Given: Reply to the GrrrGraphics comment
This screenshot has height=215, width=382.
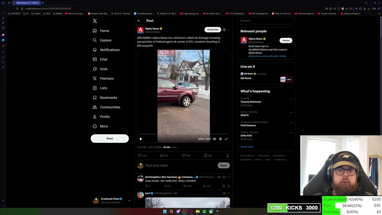Looking at the screenshot, I should [147, 186].
